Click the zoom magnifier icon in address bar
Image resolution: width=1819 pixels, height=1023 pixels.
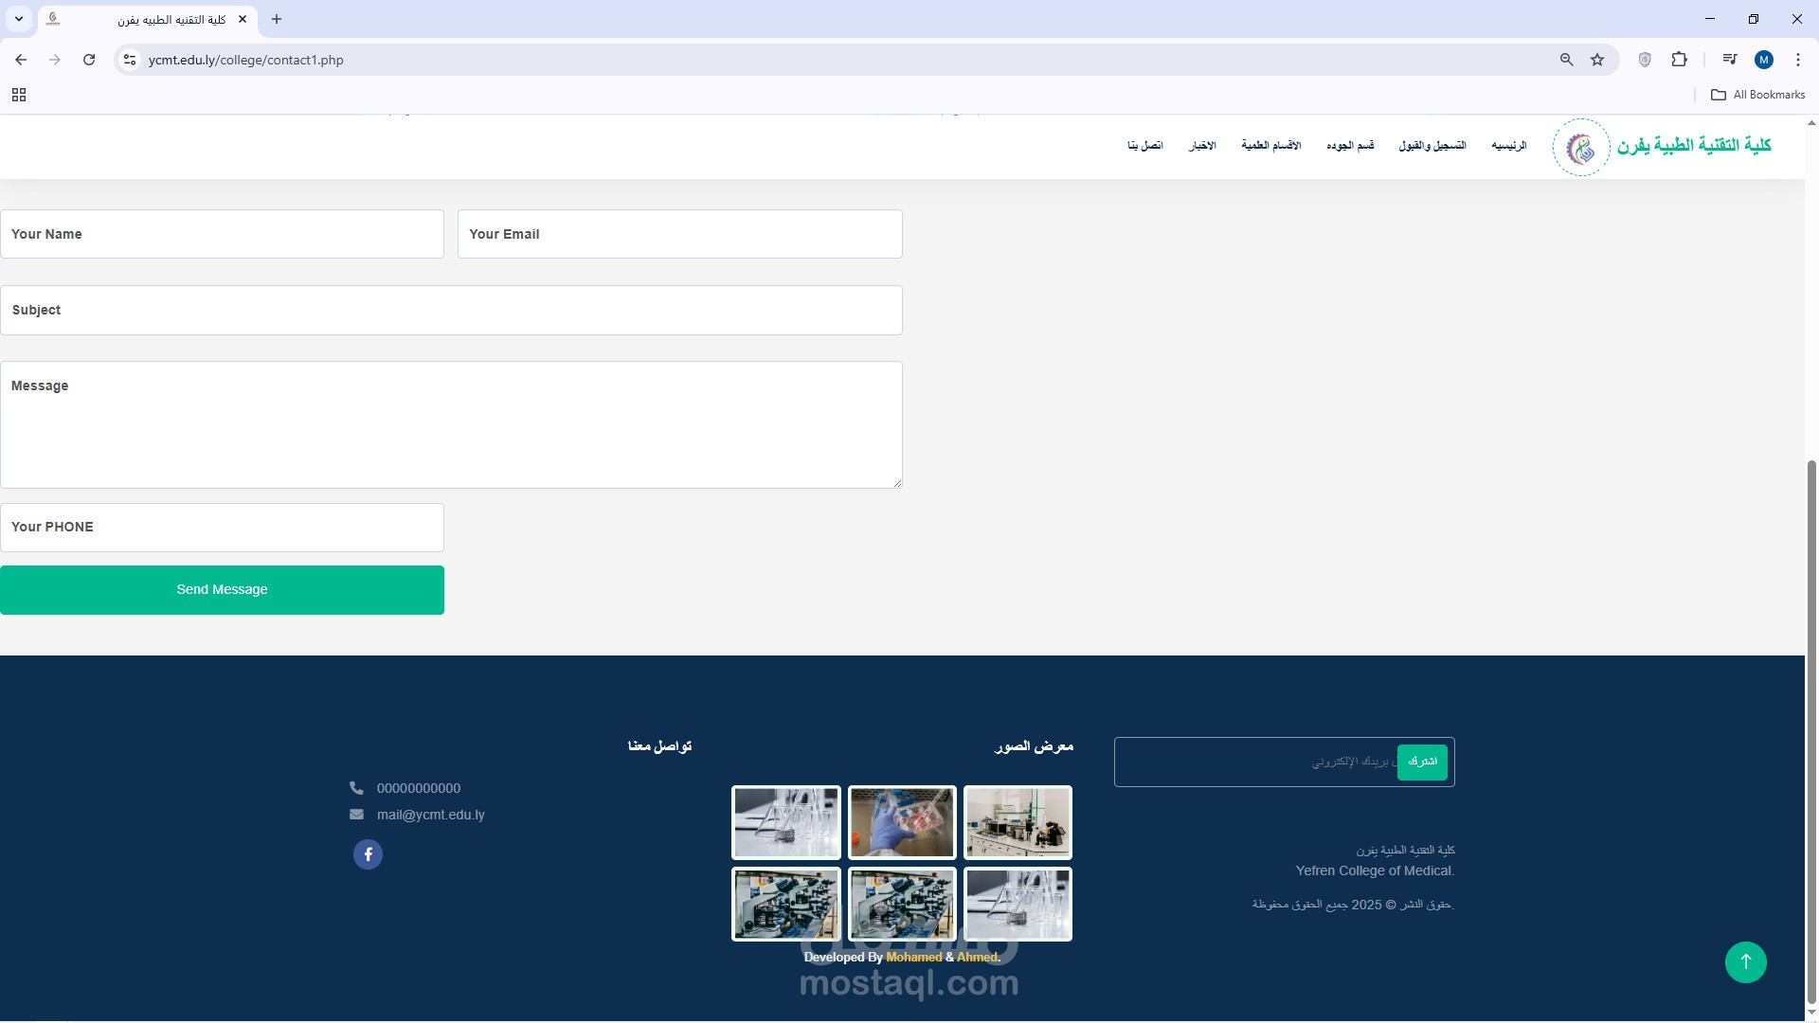[x=1566, y=60]
